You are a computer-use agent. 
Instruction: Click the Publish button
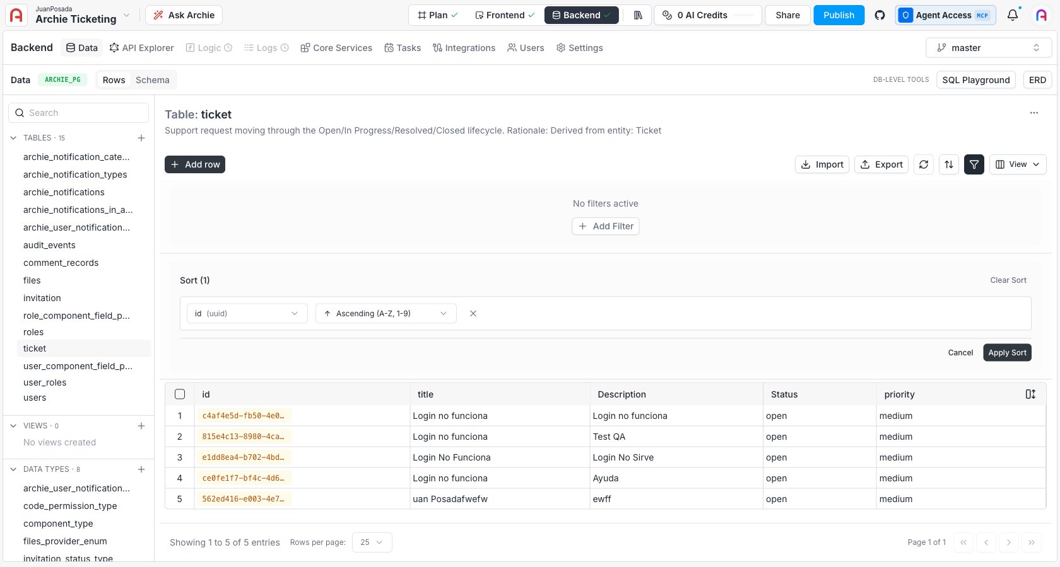tap(839, 15)
